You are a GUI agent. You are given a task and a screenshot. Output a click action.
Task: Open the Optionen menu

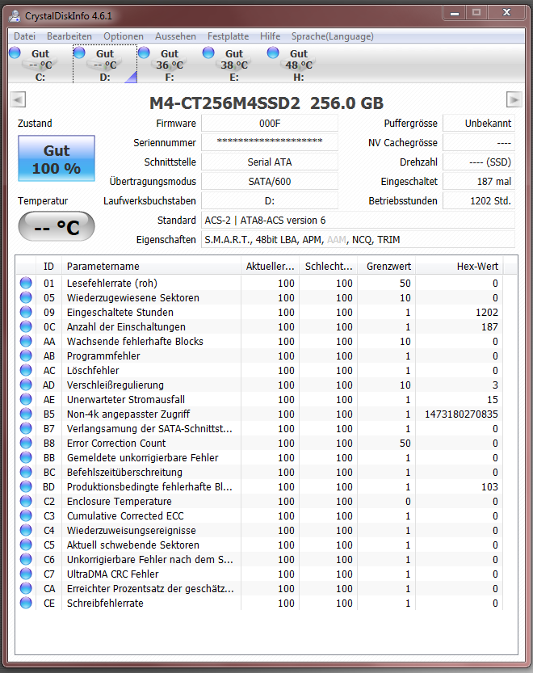coord(124,36)
